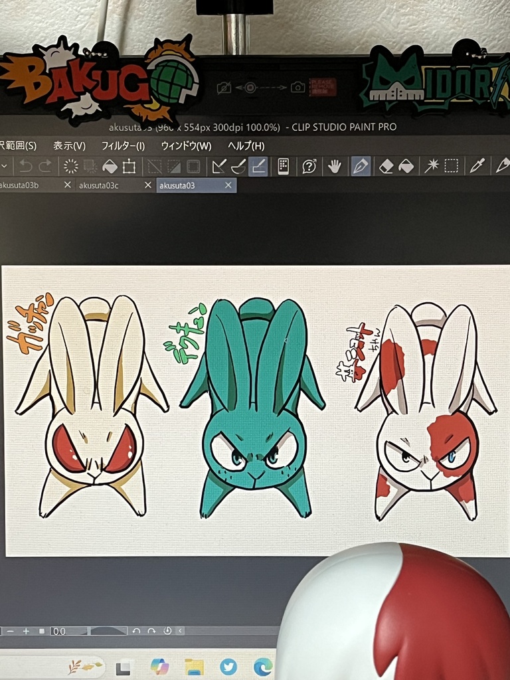Click the Invert Selected Area icon
Image resolution: width=510 pixels, height=680 pixels.
174,167
